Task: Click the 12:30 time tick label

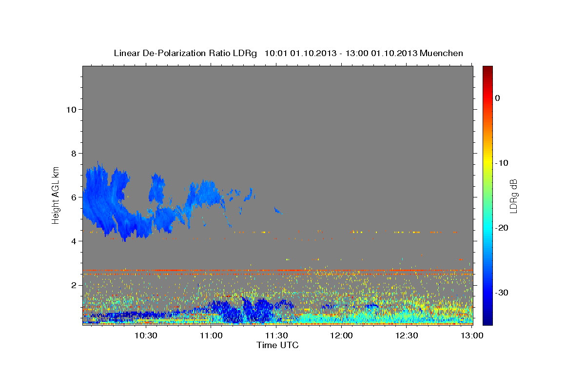Action: point(407,336)
